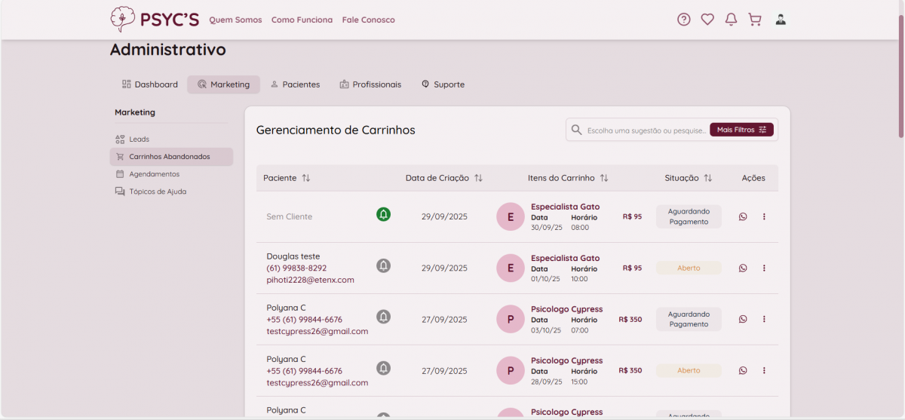
Task: Open the shopping cart icon
Action: [754, 20]
